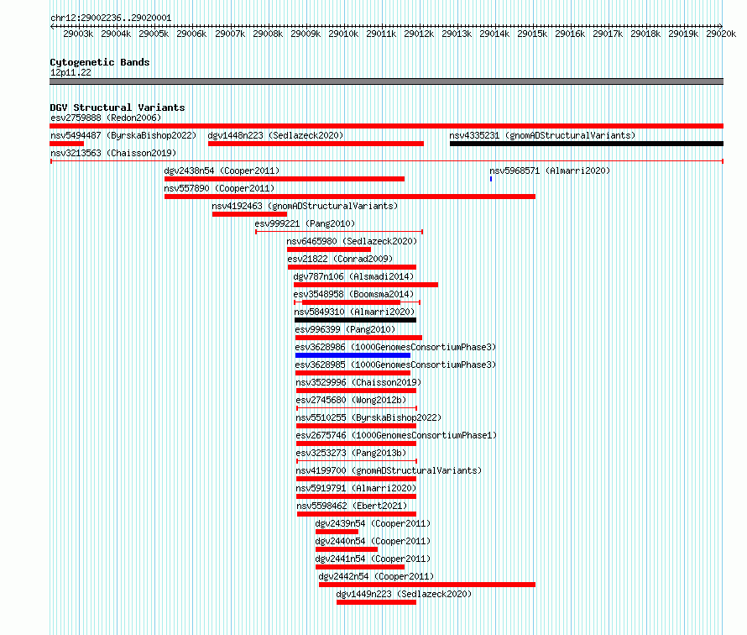The image size is (747, 635).
Task: Click the blue bar under esv3628986
Action: click(353, 355)
